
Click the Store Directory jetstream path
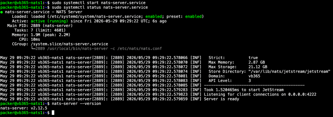(289, 72)
